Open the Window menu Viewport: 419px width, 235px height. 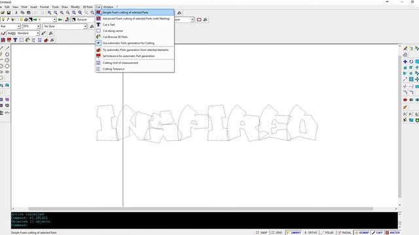(108, 7)
